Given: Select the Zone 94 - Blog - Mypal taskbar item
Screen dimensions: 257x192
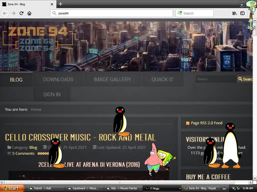Looking at the screenshot, I should 201,188.
